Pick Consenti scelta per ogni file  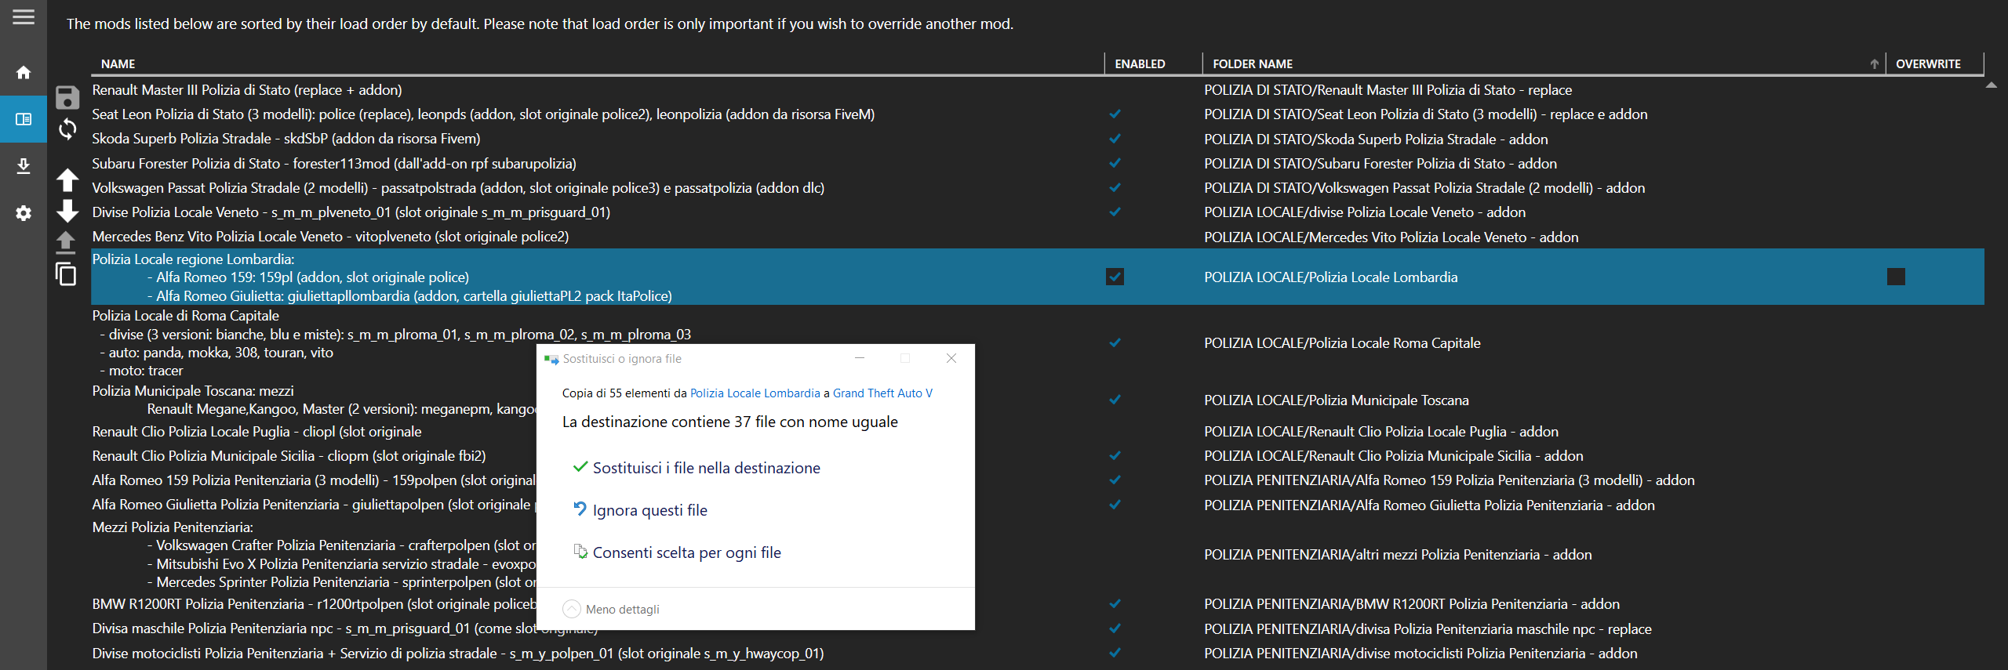[686, 552]
